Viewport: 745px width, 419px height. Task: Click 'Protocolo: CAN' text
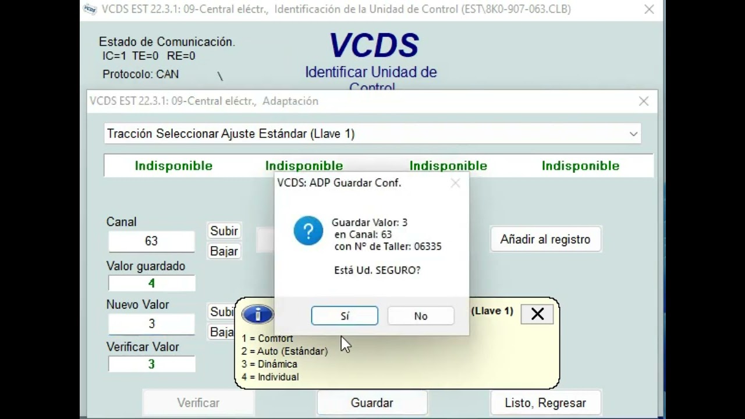click(x=141, y=74)
